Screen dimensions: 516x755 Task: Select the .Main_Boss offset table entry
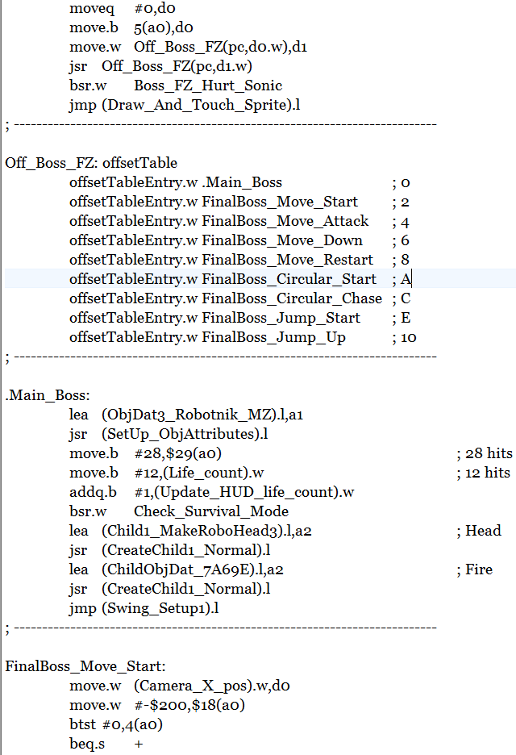tap(242, 182)
